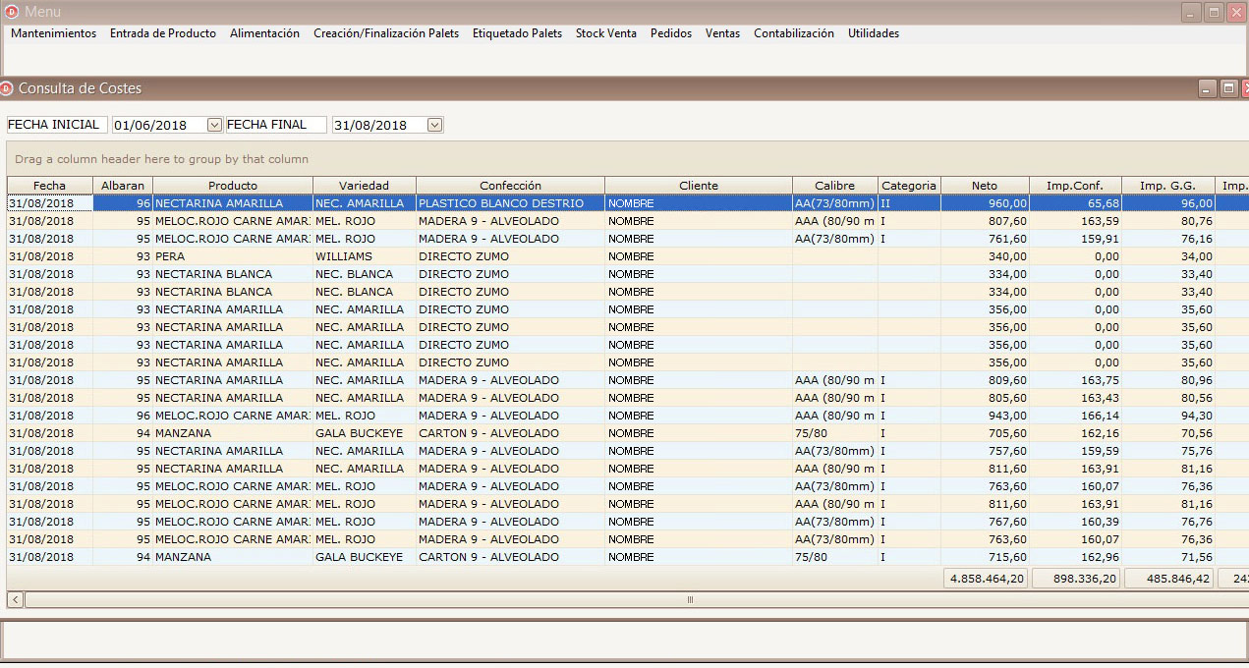Open Creación/Finalización Palets menu

(386, 33)
